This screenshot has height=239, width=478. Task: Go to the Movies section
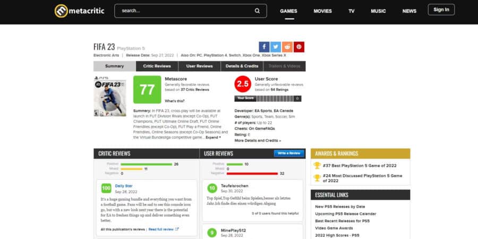point(322,11)
